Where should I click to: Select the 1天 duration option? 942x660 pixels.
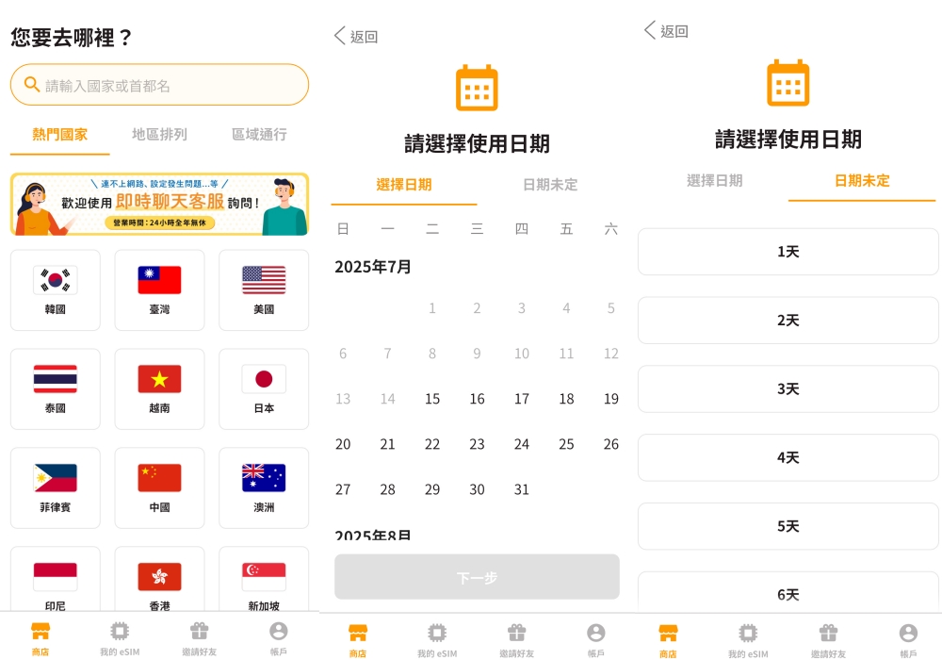[788, 252]
